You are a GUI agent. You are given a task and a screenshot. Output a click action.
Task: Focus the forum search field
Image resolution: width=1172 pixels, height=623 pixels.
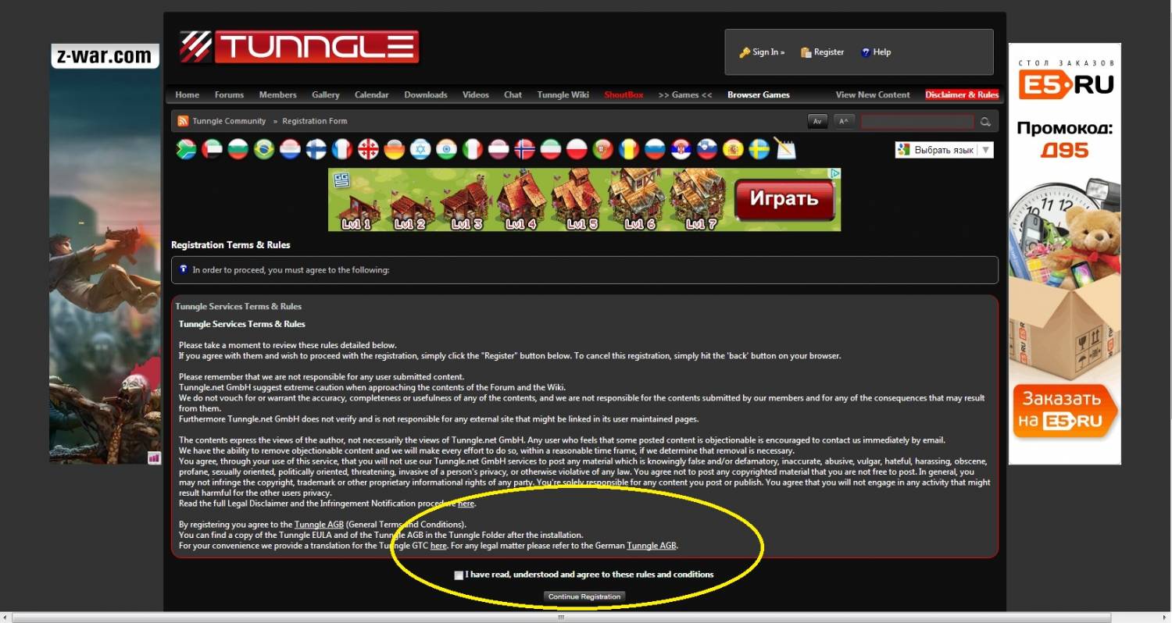pyautogui.click(x=917, y=122)
